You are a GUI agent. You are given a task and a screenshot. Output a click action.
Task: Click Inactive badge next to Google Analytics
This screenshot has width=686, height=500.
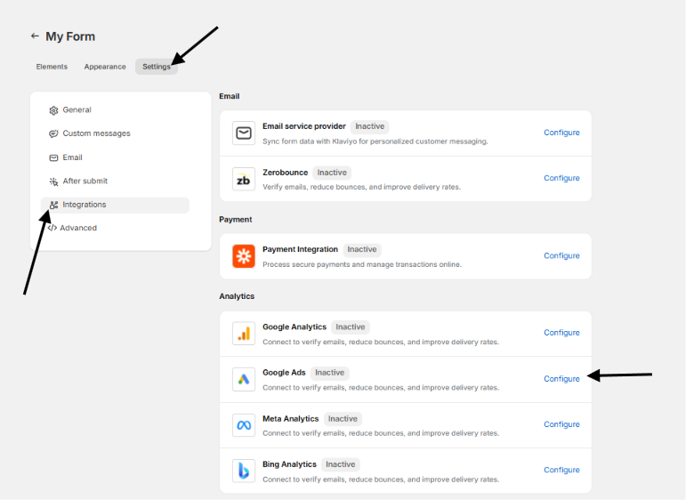pyautogui.click(x=350, y=327)
